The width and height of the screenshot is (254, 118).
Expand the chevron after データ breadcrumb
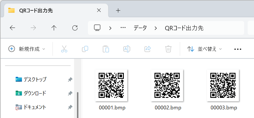[x=156, y=28]
